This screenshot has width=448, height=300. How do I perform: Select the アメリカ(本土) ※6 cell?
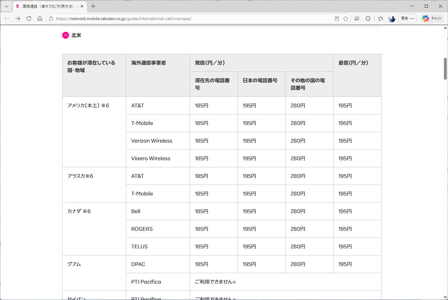click(94, 132)
